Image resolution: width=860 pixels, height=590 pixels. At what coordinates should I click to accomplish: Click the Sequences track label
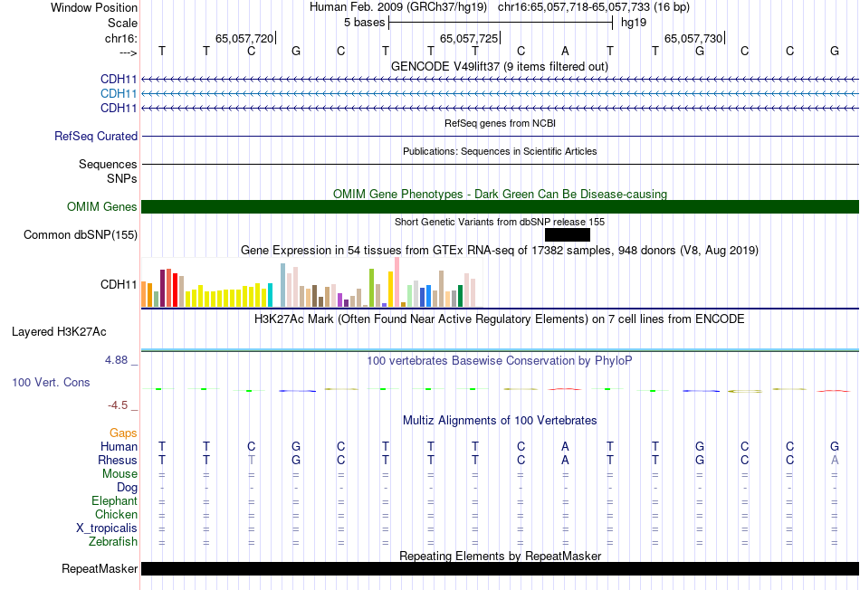coord(108,164)
